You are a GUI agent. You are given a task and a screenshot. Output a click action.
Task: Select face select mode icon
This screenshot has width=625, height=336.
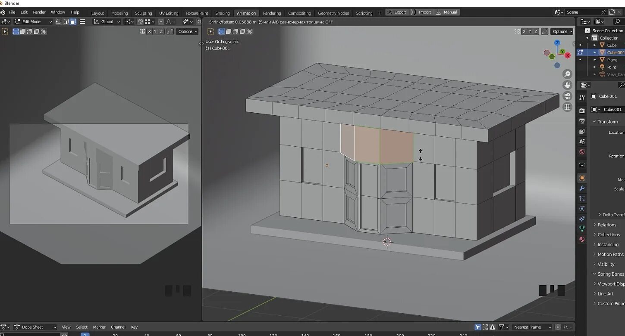[73, 22]
